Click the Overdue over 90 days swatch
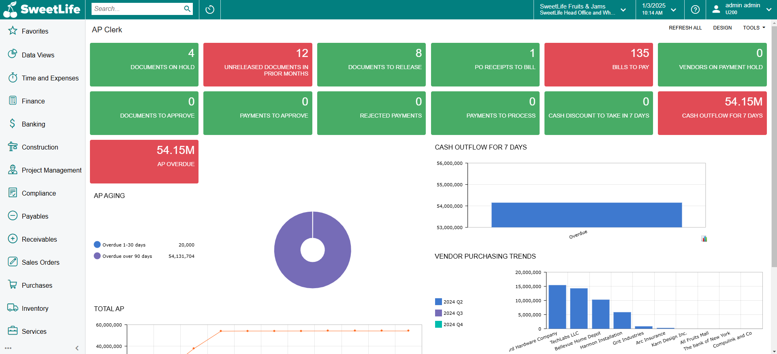Image resolution: width=777 pixels, height=354 pixels. [97, 256]
